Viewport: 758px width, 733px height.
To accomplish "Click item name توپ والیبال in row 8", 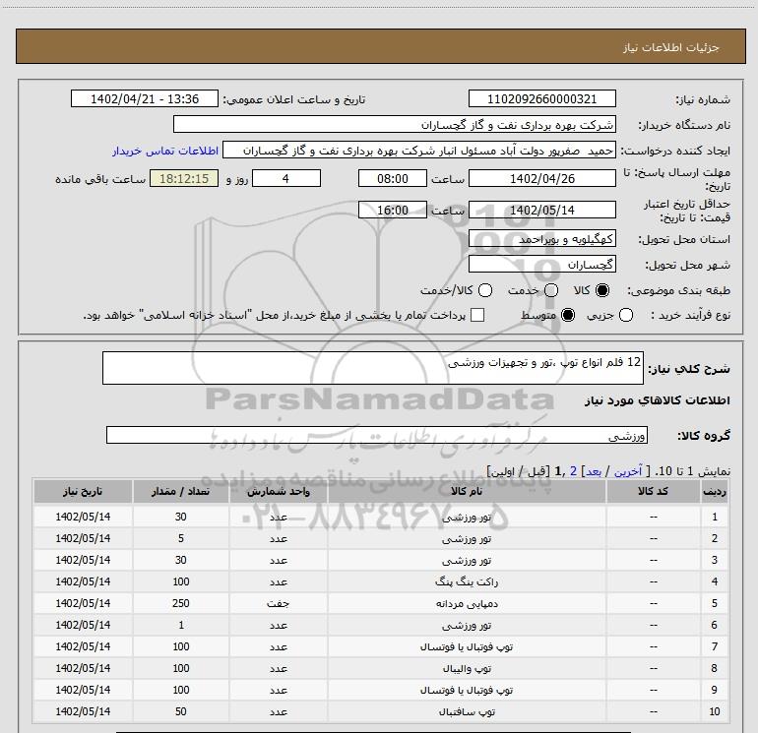I will (467, 668).
